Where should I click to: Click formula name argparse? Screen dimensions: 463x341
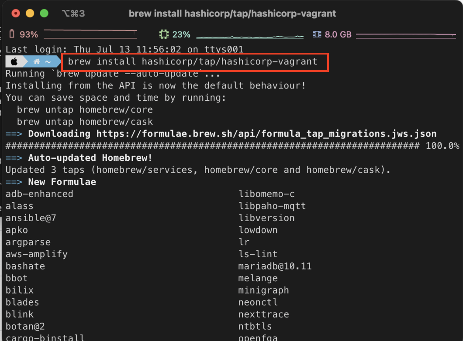click(x=28, y=242)
